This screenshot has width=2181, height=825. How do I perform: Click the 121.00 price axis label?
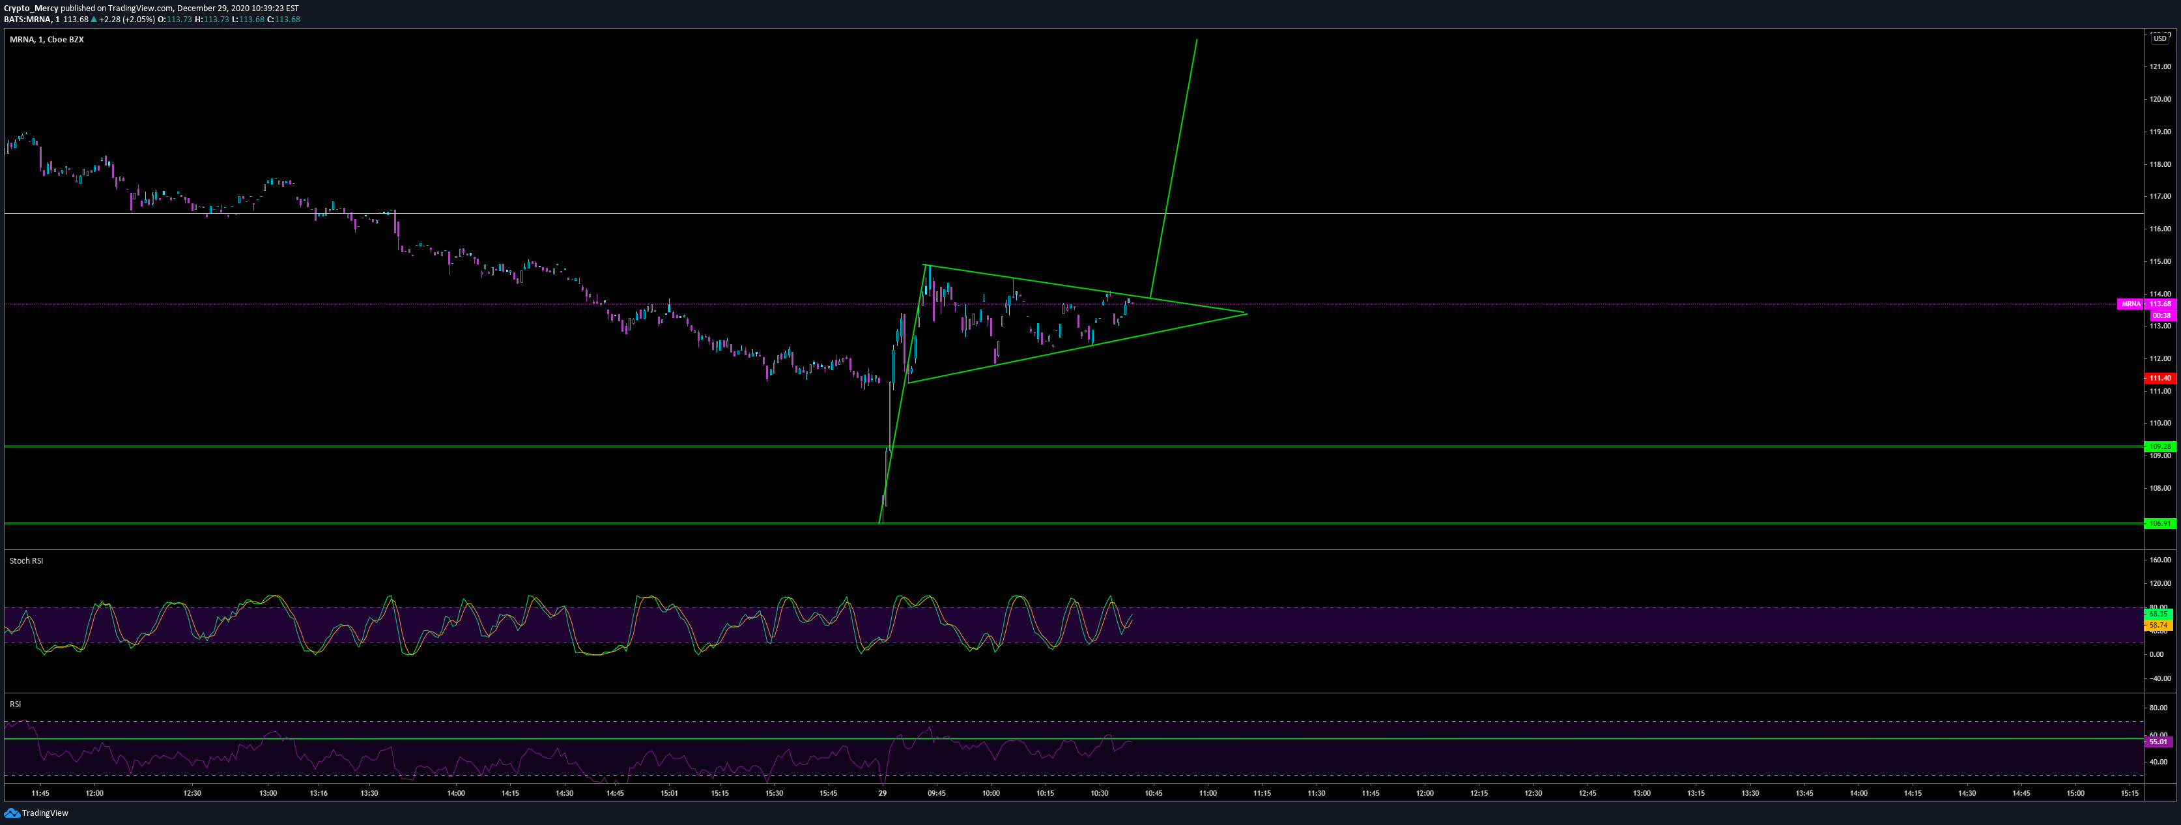pos(2160,67)
